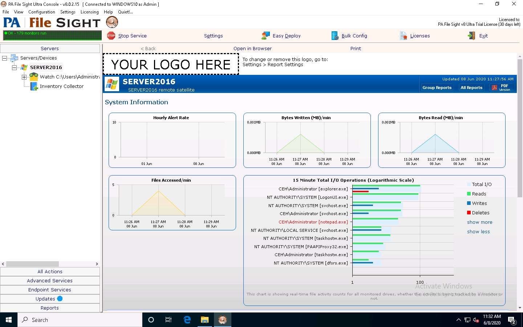Click the OK 179 monitors run status
523x327 pixels.
[52, 35]
